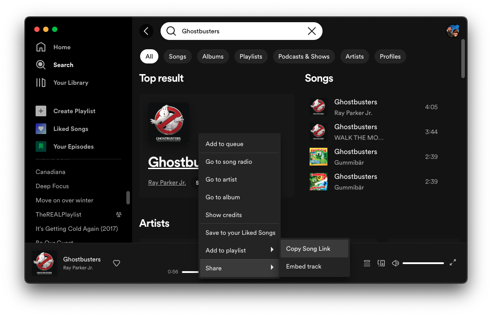Go back with the left chevron button
492x316 pixels.
pos(146,31)
